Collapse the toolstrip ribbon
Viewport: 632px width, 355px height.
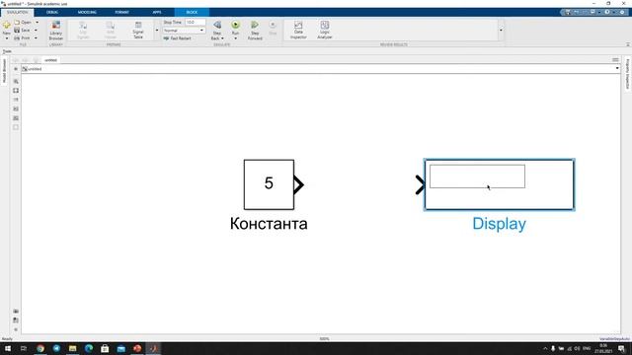pyautogui.click(x=628, y=44)
